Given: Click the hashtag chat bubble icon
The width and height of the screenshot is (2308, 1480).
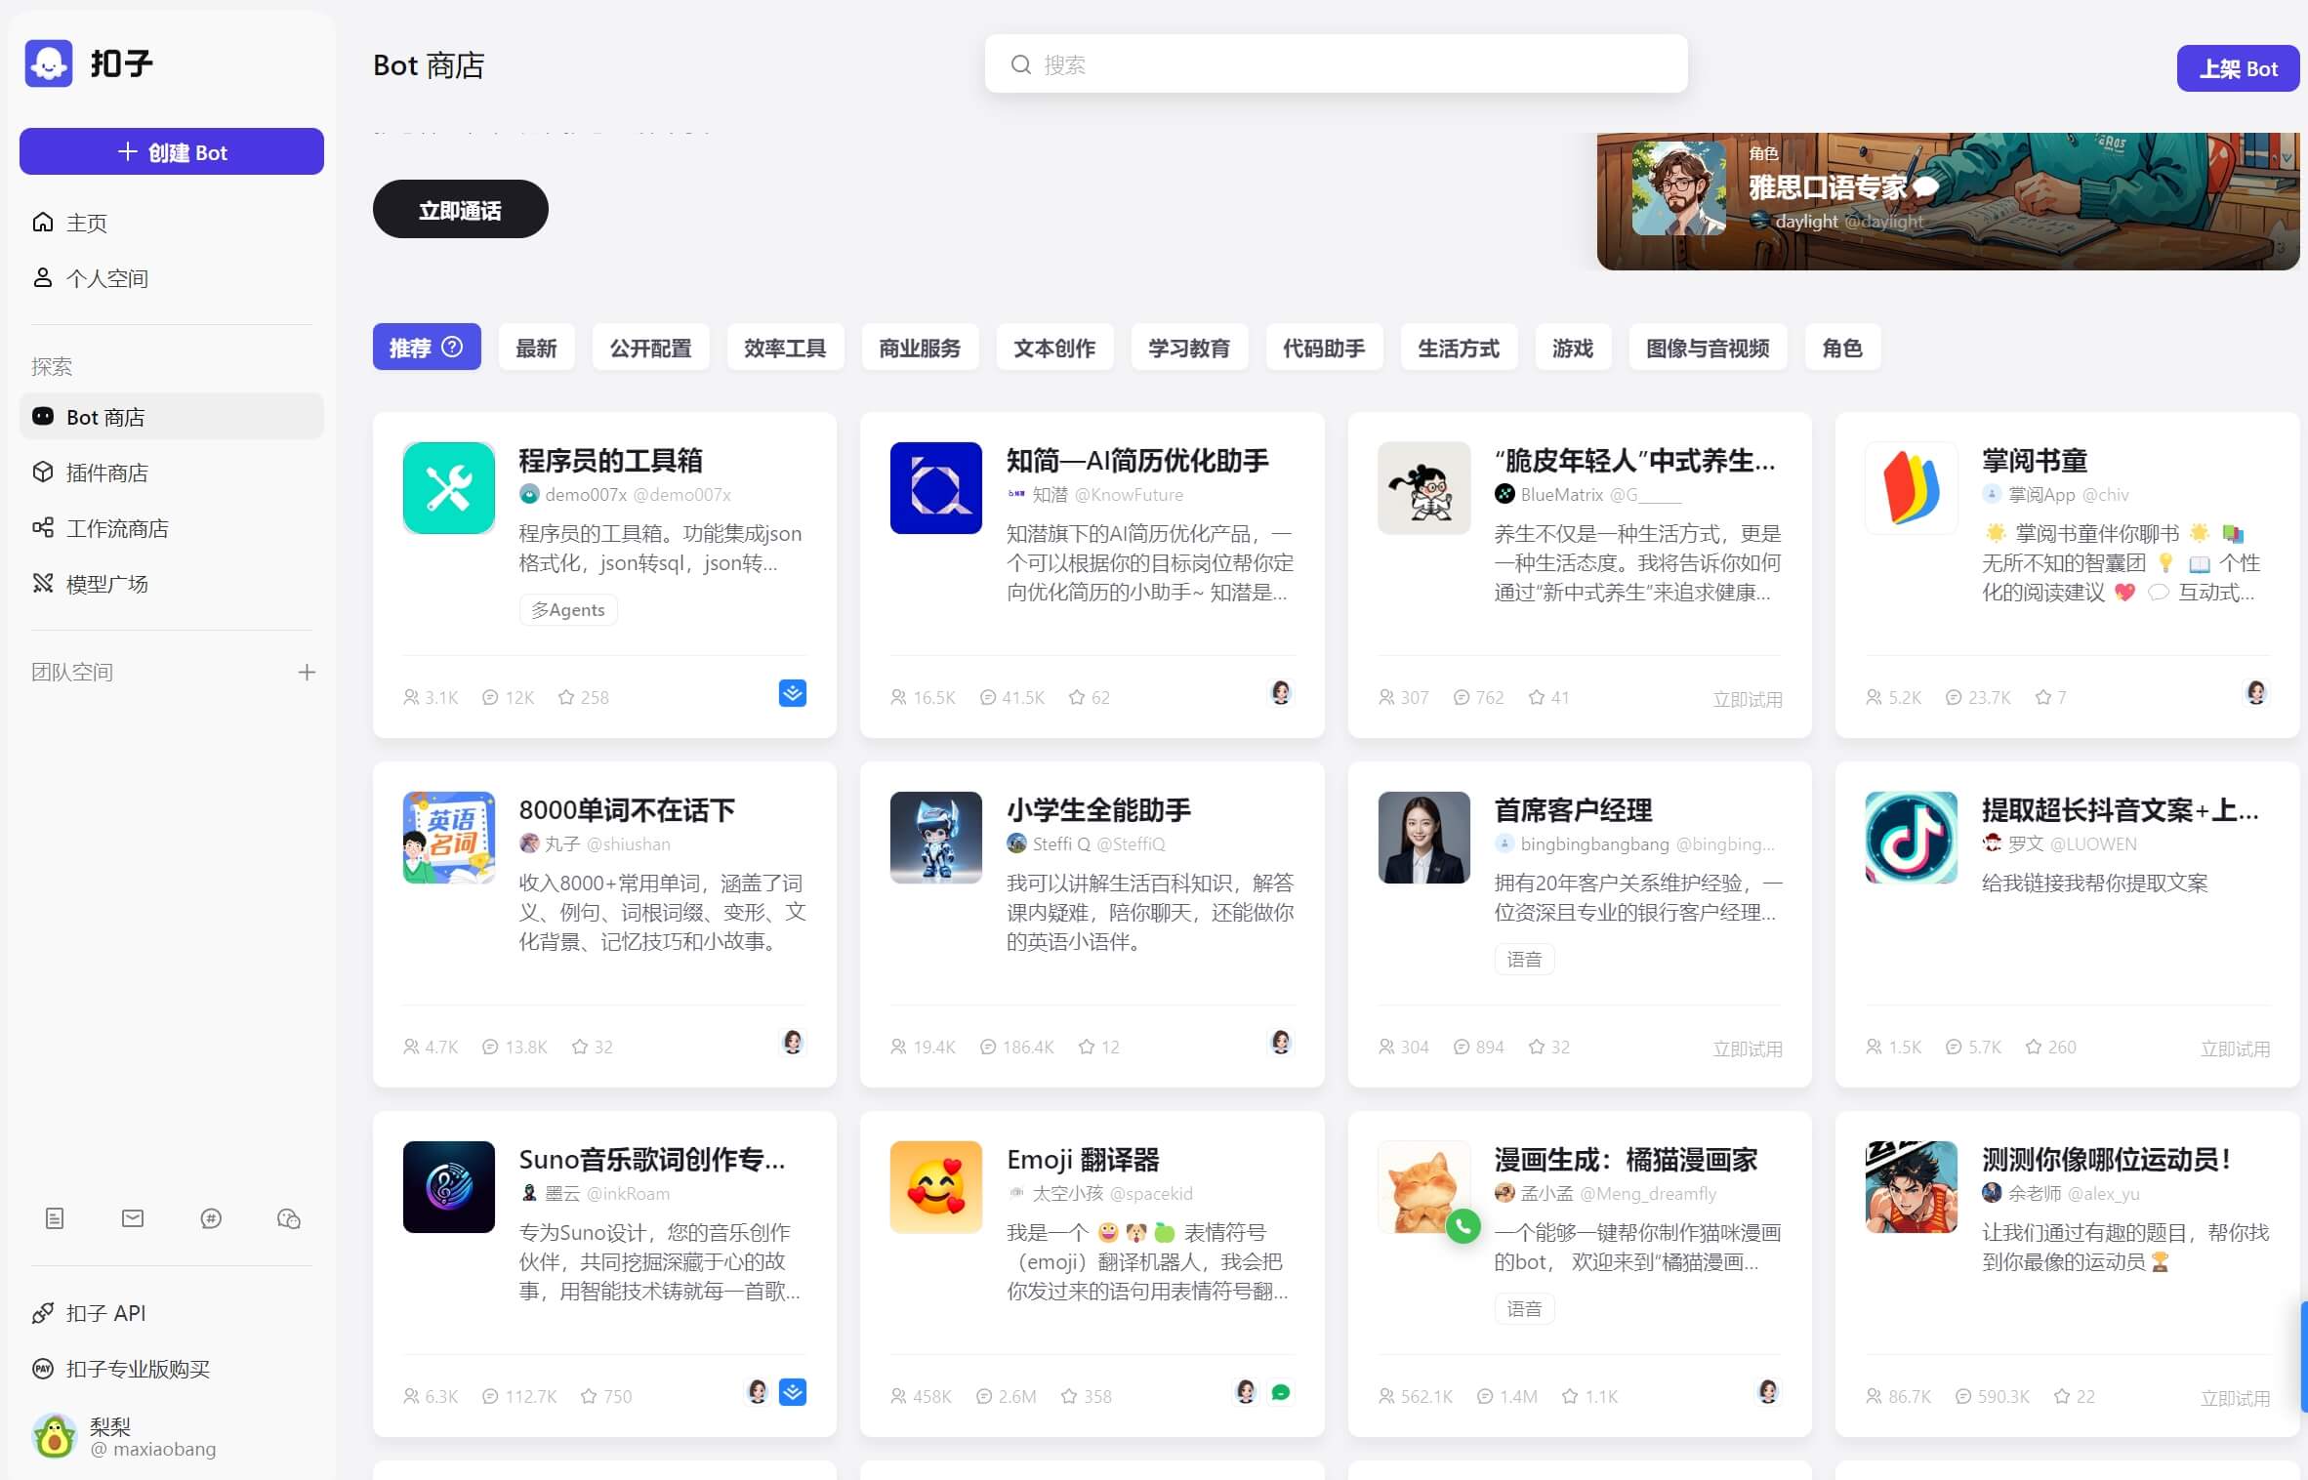Looking at the screenshot, I should pyautogui.click(x=211, y=1218).
